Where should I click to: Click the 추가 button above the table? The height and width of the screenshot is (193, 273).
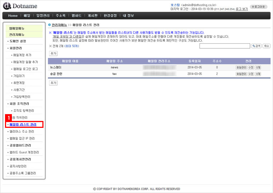click(53, 53)
